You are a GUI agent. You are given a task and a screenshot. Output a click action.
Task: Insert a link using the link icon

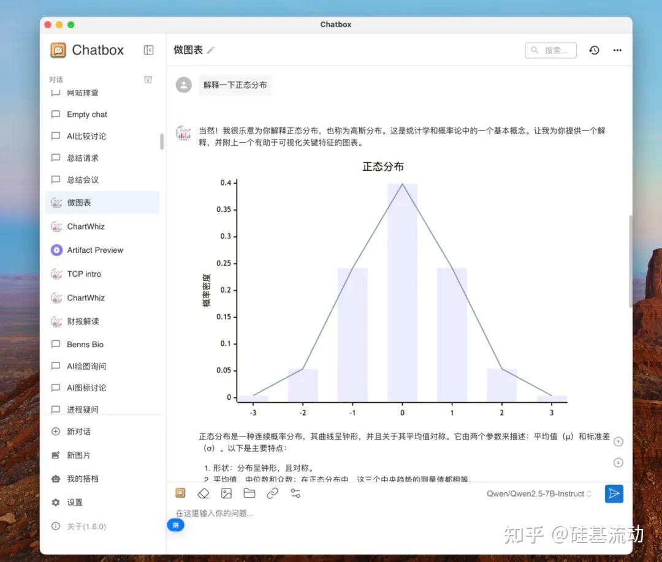pos(272,493)
